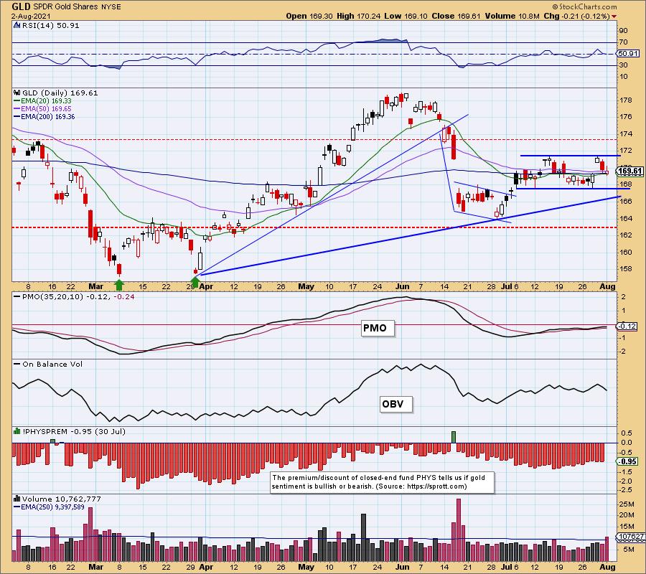Click the black line swatch beside PMO(35,20,10)
This screenshot has width=646, height=574.
coord(17,296)
